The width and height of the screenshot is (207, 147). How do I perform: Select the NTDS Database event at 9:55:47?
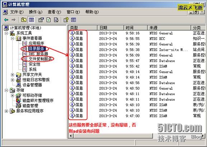coord(137,61)
